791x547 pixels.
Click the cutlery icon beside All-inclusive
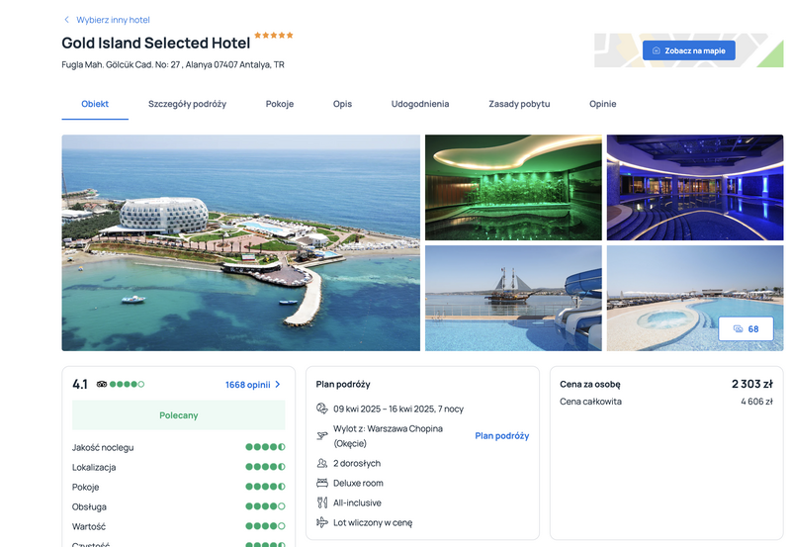point(321,502)
